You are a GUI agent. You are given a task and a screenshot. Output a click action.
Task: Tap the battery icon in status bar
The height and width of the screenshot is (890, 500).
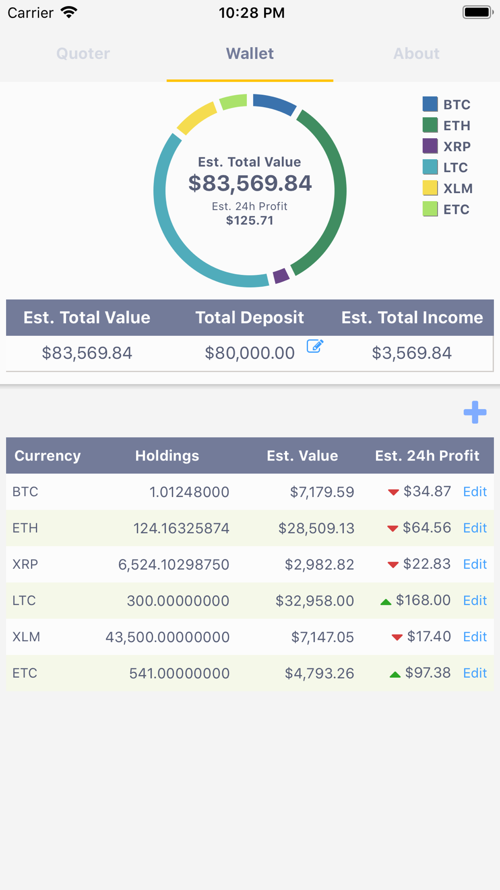[477, 13]
